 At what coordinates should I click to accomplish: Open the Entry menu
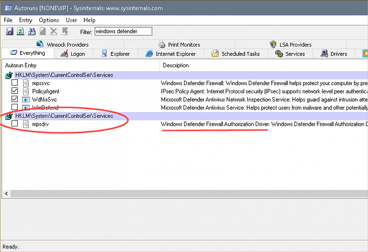tap(26, 20)
